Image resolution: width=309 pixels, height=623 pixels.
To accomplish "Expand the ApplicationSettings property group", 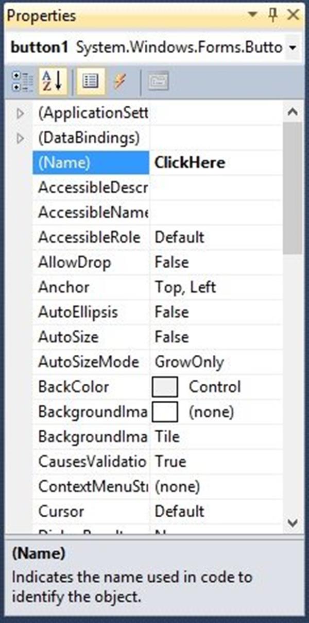I will point(20,113).
